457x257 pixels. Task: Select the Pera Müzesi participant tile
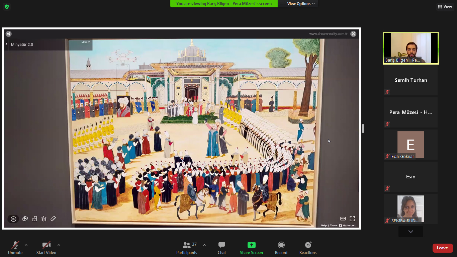tap(411, 112)
